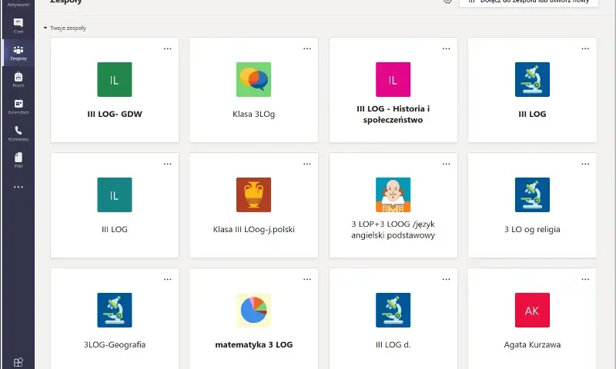Click red AK avatar of Agata Kurzawa
This screenshot has height=369, width=616.
532,310
